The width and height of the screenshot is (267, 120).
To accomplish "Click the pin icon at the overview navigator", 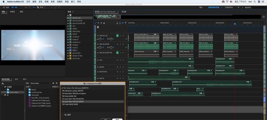I will [264, 17].
